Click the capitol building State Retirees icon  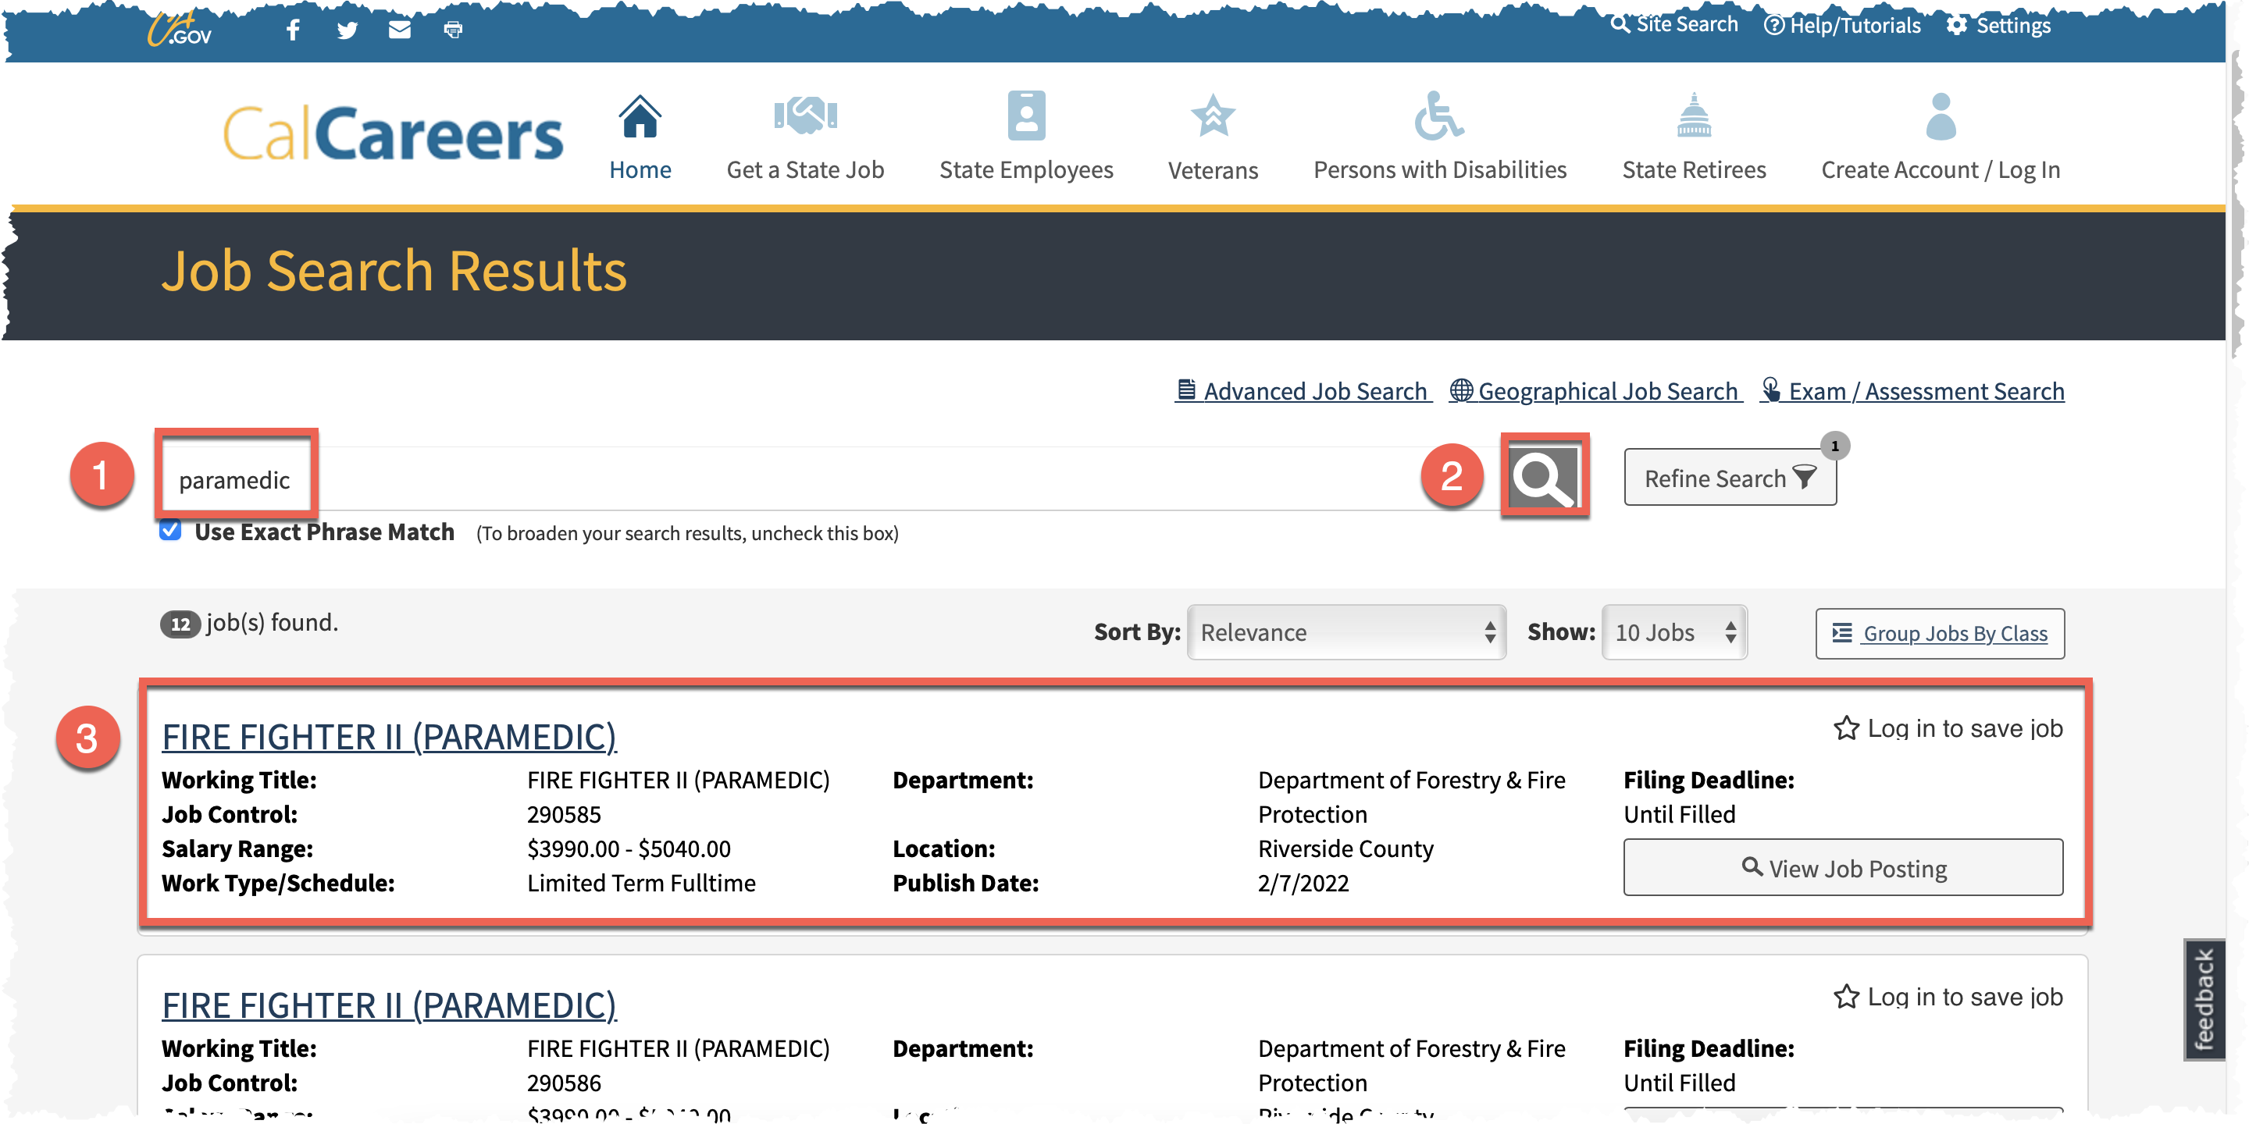(1694, 116)
